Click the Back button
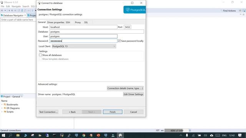Image resolution: width=246 pixels, height=138 pixels. (x=72, y=112)
